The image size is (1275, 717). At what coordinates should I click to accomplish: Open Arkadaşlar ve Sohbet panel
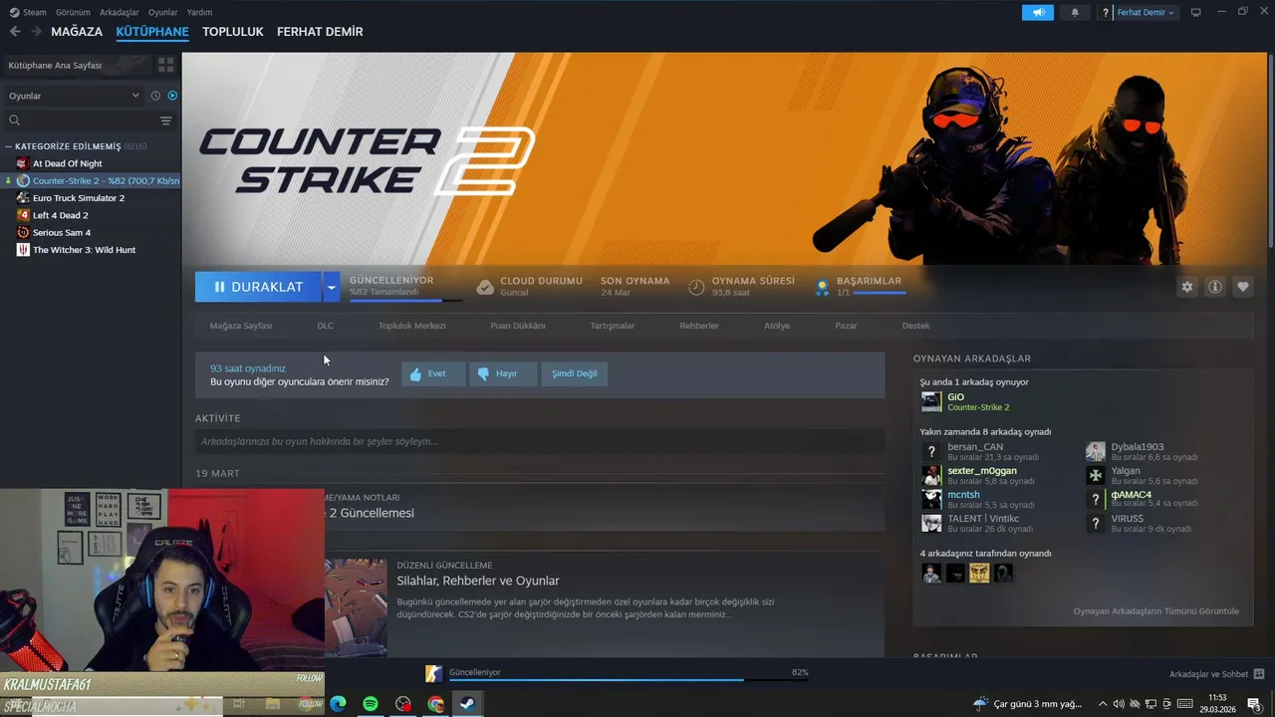point(1216,674)
